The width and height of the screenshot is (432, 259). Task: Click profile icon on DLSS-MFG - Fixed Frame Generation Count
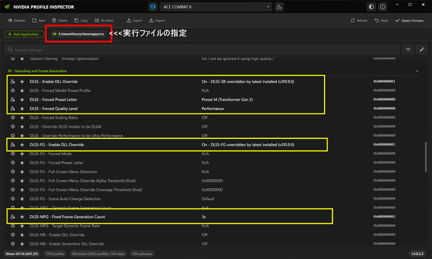coord(13,217)
